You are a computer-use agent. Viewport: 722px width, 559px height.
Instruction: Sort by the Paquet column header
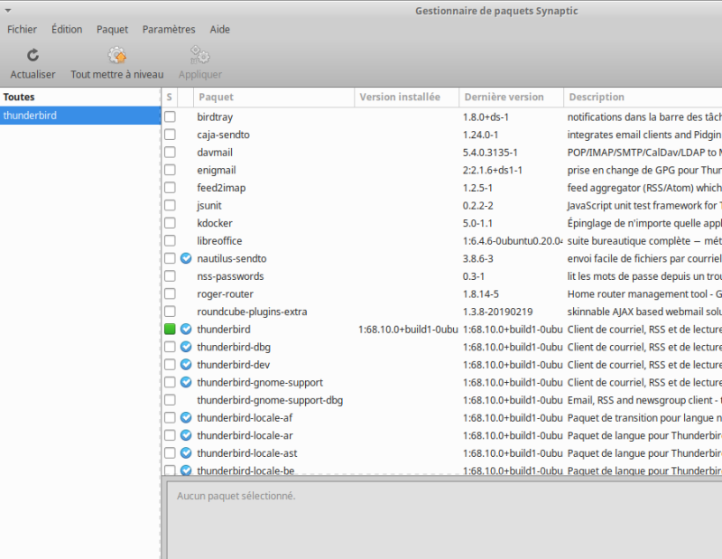[274, 98]
